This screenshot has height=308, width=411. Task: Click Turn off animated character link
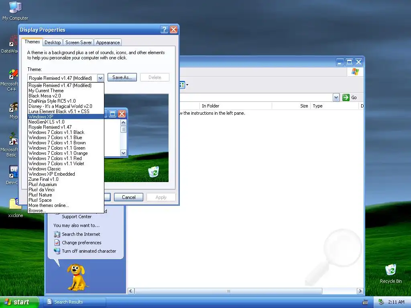point(89,251)
